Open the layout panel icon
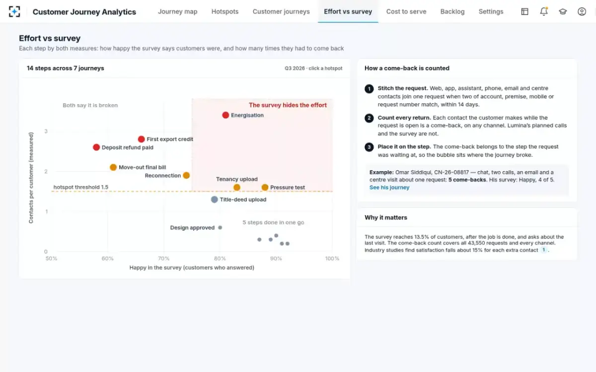This screenshot has width=596, height=372. click(x=524, y=11)
